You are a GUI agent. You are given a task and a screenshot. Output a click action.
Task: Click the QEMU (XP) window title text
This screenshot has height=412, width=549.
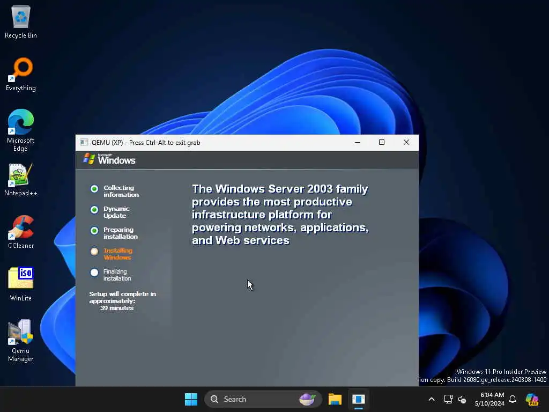pyautogui.click(x=146, y=143)
